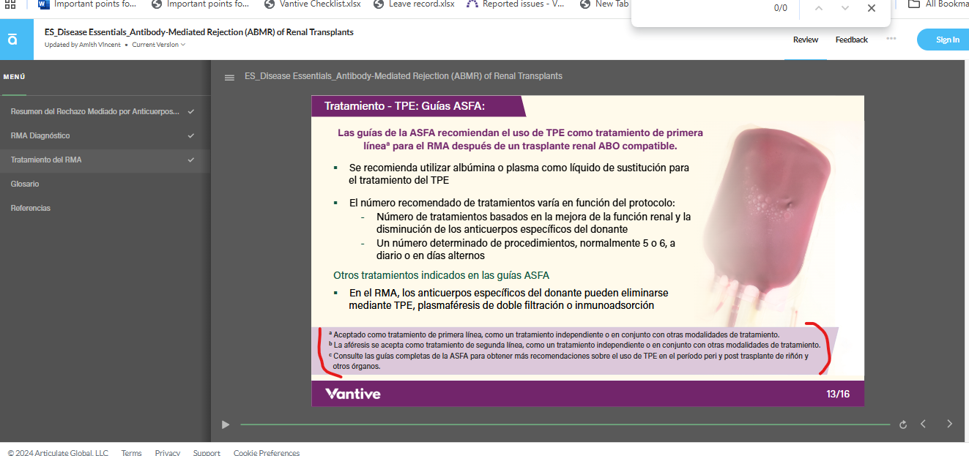Open the Glosario menu item

pos(105,184)
